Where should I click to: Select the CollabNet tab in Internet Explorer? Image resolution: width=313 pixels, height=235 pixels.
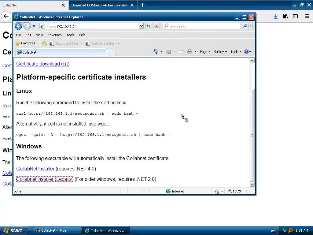pos(61,52)
